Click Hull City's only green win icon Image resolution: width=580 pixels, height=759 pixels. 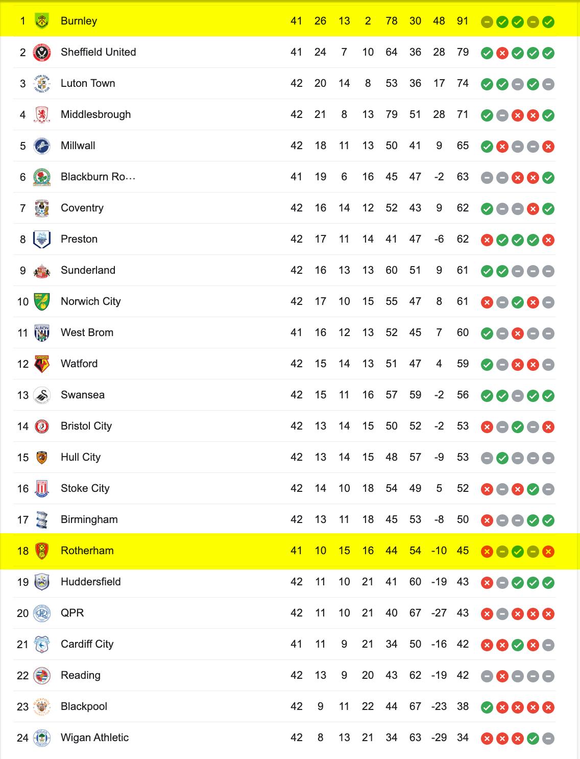coord(502,458)
